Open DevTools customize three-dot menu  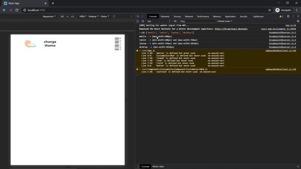point(293,16)
